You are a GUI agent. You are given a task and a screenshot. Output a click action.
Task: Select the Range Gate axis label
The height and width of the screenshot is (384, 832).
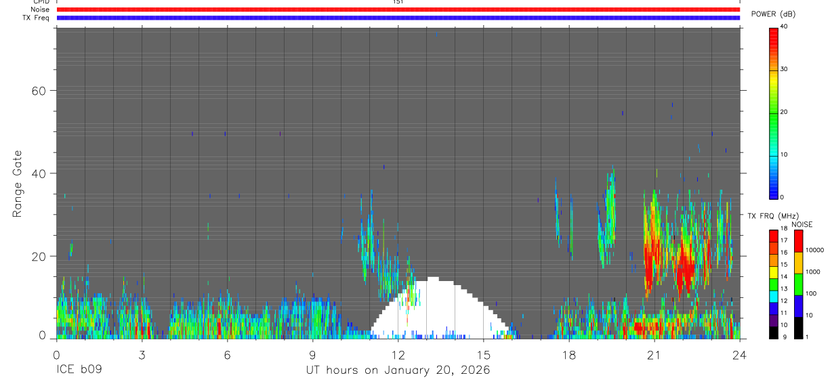point(18,184)
